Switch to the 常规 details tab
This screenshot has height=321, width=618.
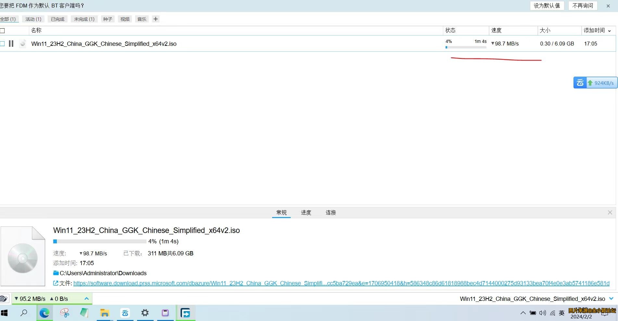[x=281, y=212]
